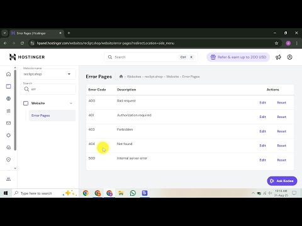Open the Website name dropdown

click(x=48, y=74)
